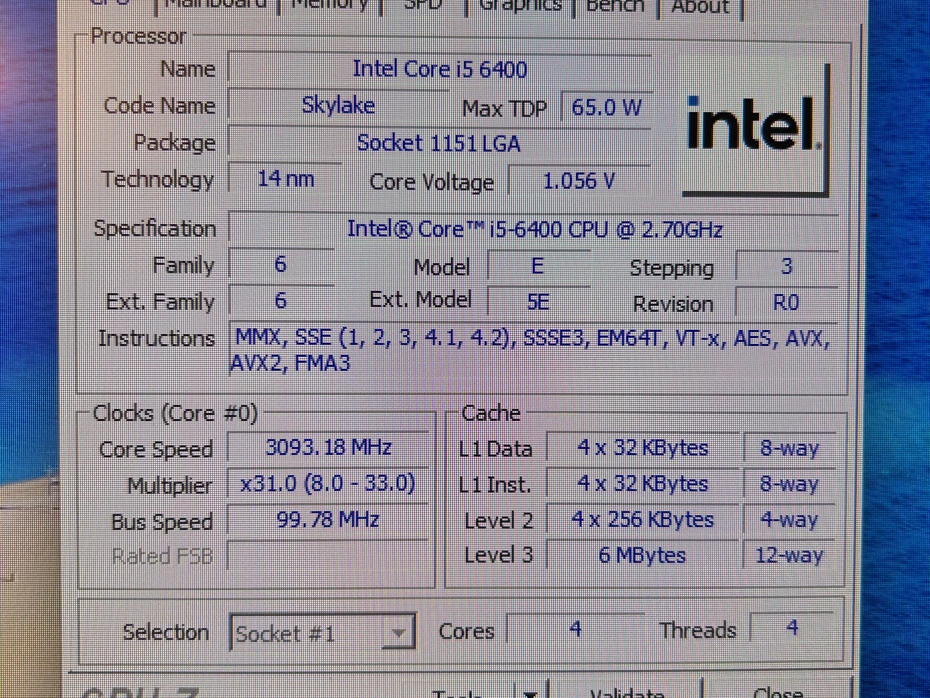The width and height of the screenshot is (930, 698).
Task: Click the 'Selection' label
Action: coord(166,633)
